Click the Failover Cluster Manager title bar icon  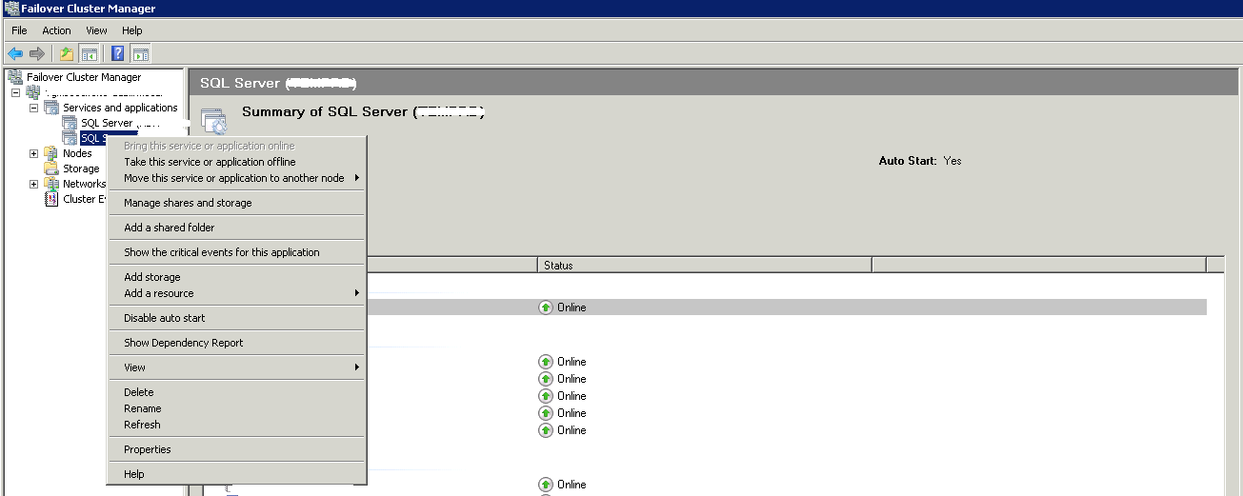pyautogui.click(x=11, y=9)
